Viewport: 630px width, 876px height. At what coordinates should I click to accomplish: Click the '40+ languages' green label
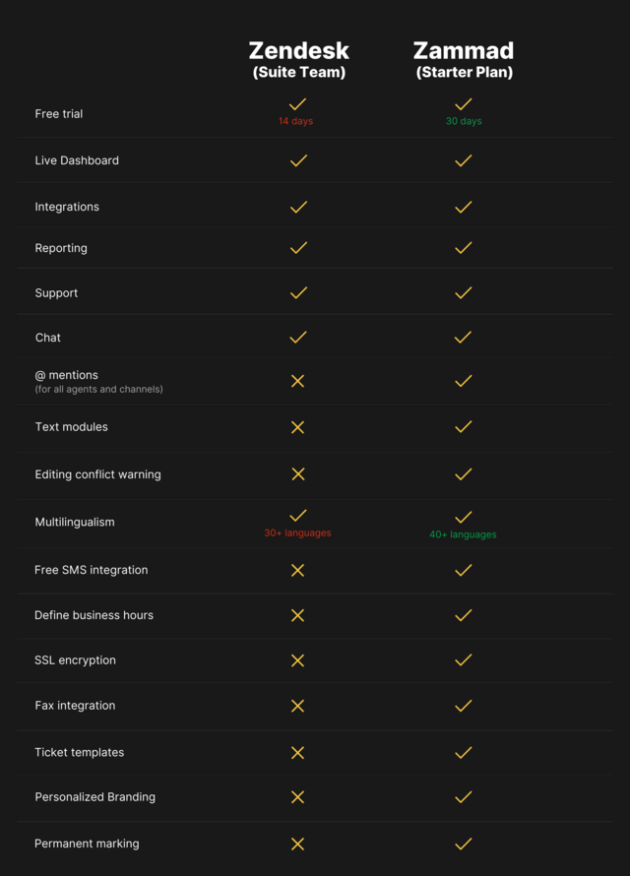(x=463, y=534)
